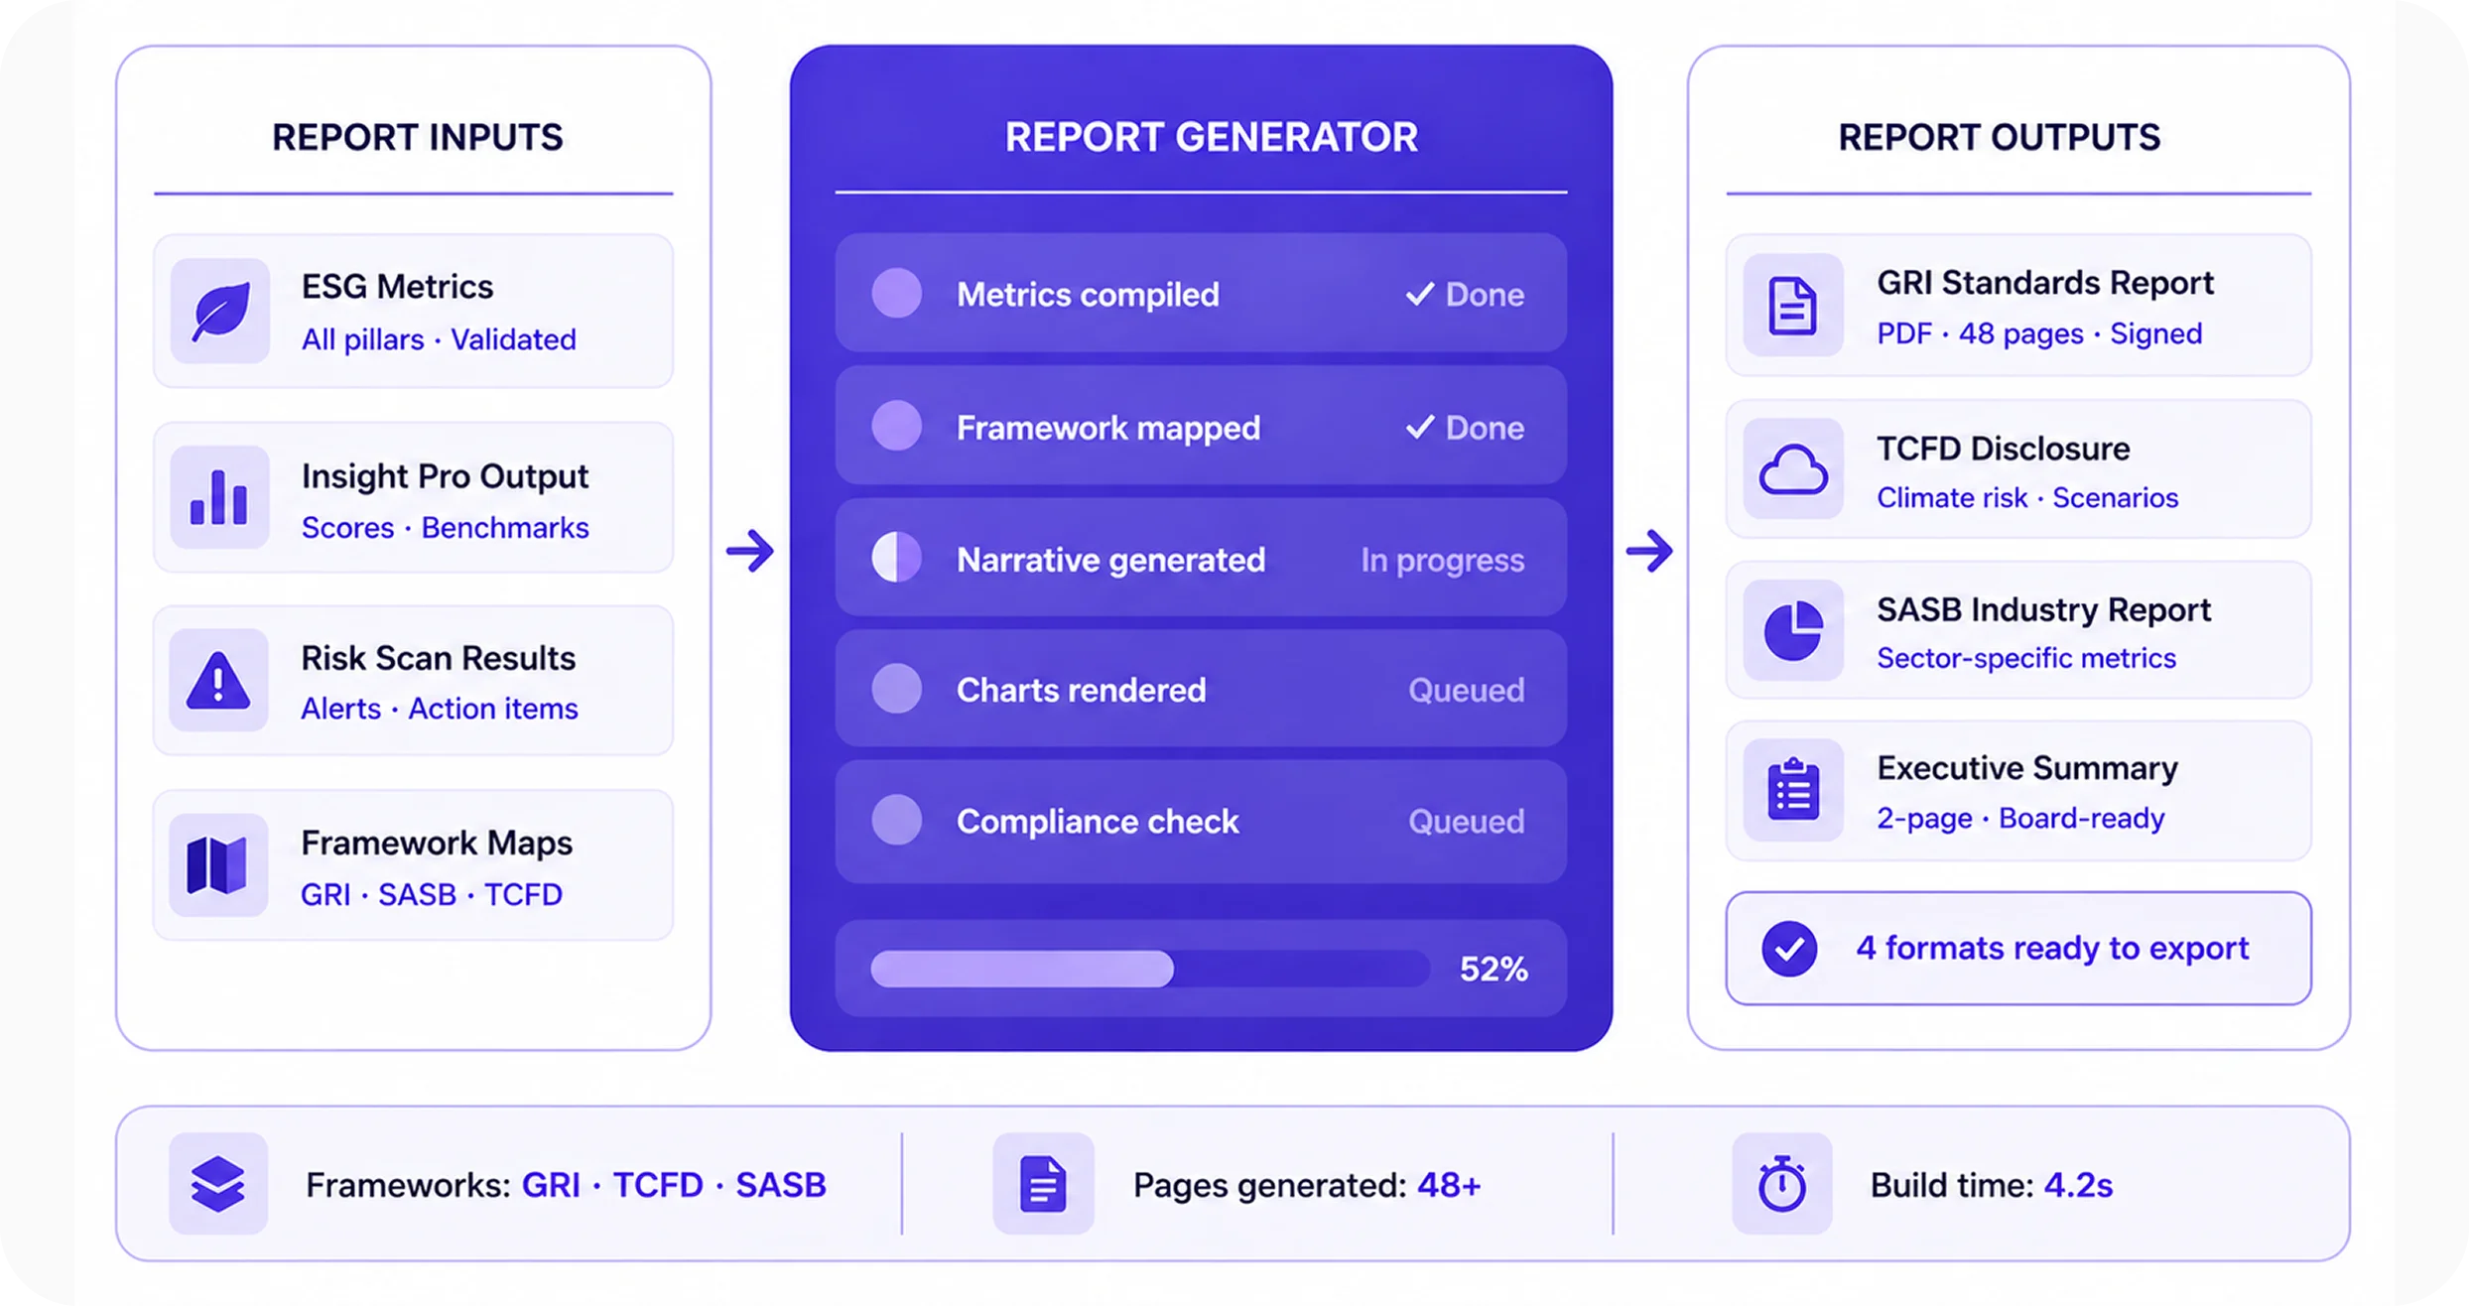Click Queued status on Compliance check row
This screenshot has width=2469, height=1306.
point(1467,822)
